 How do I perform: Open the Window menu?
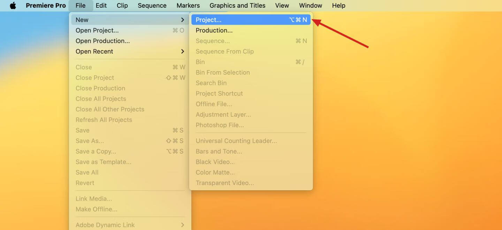[x=310, y=6]
